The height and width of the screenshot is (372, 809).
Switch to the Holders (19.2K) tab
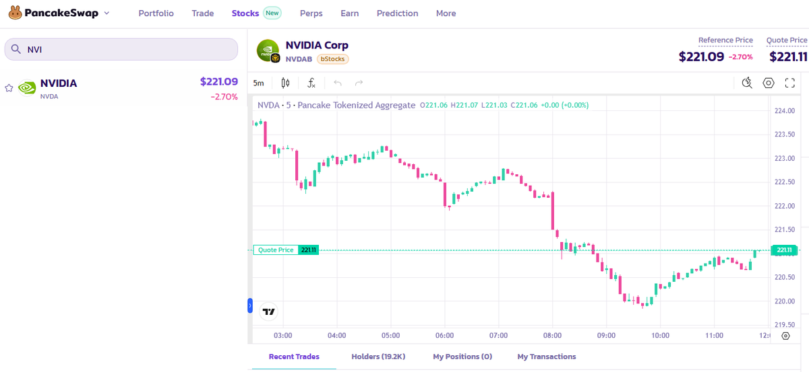[378, 357]
